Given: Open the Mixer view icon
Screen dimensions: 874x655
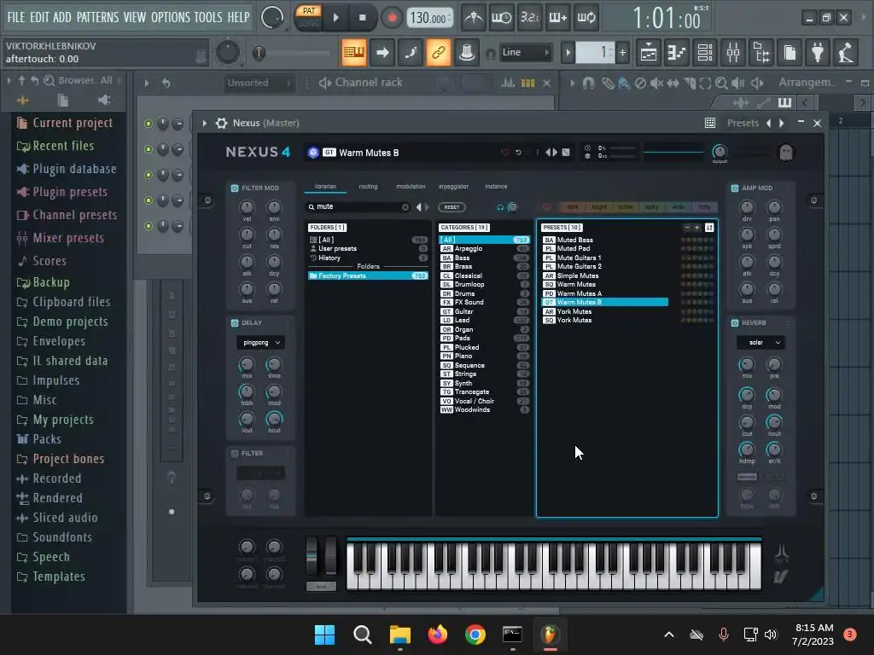Looking at the screenshot, I should pyautogui.click(x=733, y=52).
